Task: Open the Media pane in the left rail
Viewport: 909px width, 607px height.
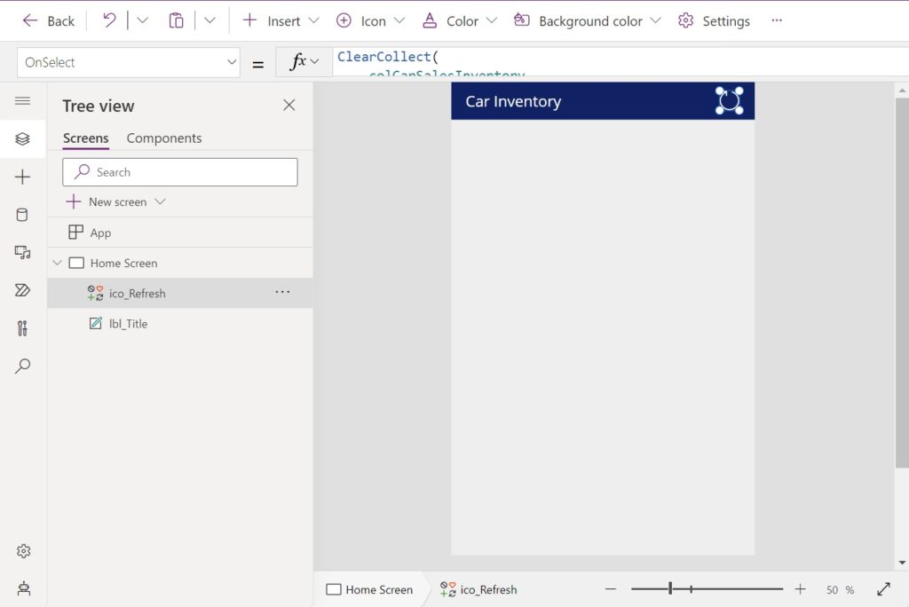Action: [22, 252]
